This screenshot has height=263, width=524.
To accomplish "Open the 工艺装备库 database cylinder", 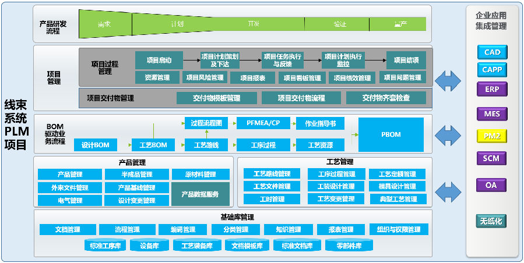I will click(x=197, y=246).
